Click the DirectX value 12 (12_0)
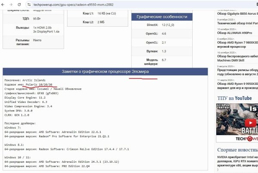 [168, 25]
